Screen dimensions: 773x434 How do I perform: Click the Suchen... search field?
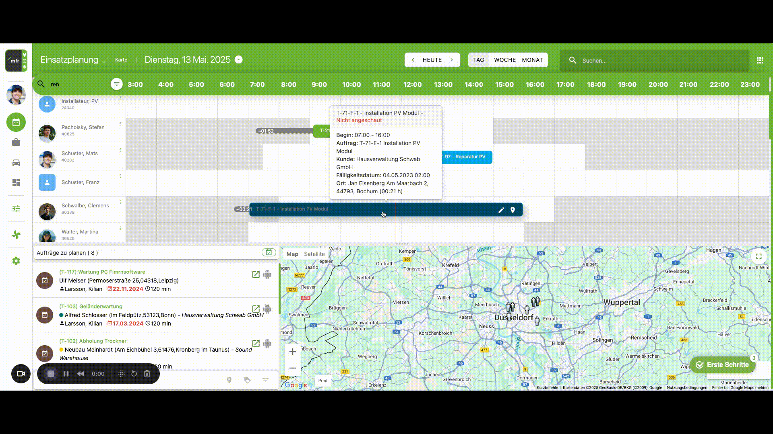655,60
